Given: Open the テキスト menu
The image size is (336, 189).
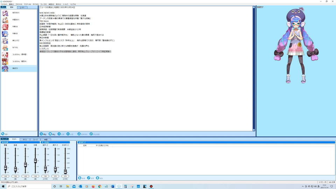Looking at the screenshot, I should 19,4.
